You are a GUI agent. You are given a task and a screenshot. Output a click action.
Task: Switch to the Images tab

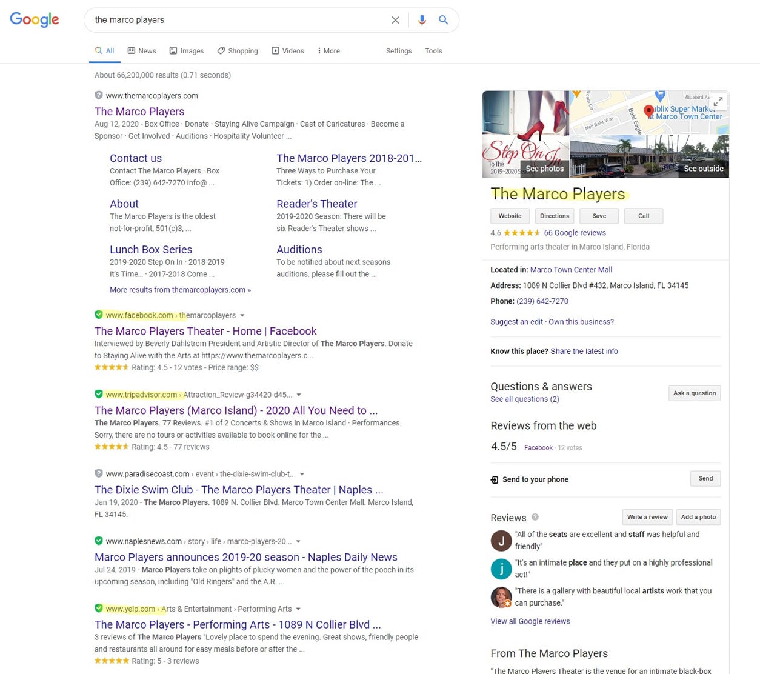(x=187, y=51)
